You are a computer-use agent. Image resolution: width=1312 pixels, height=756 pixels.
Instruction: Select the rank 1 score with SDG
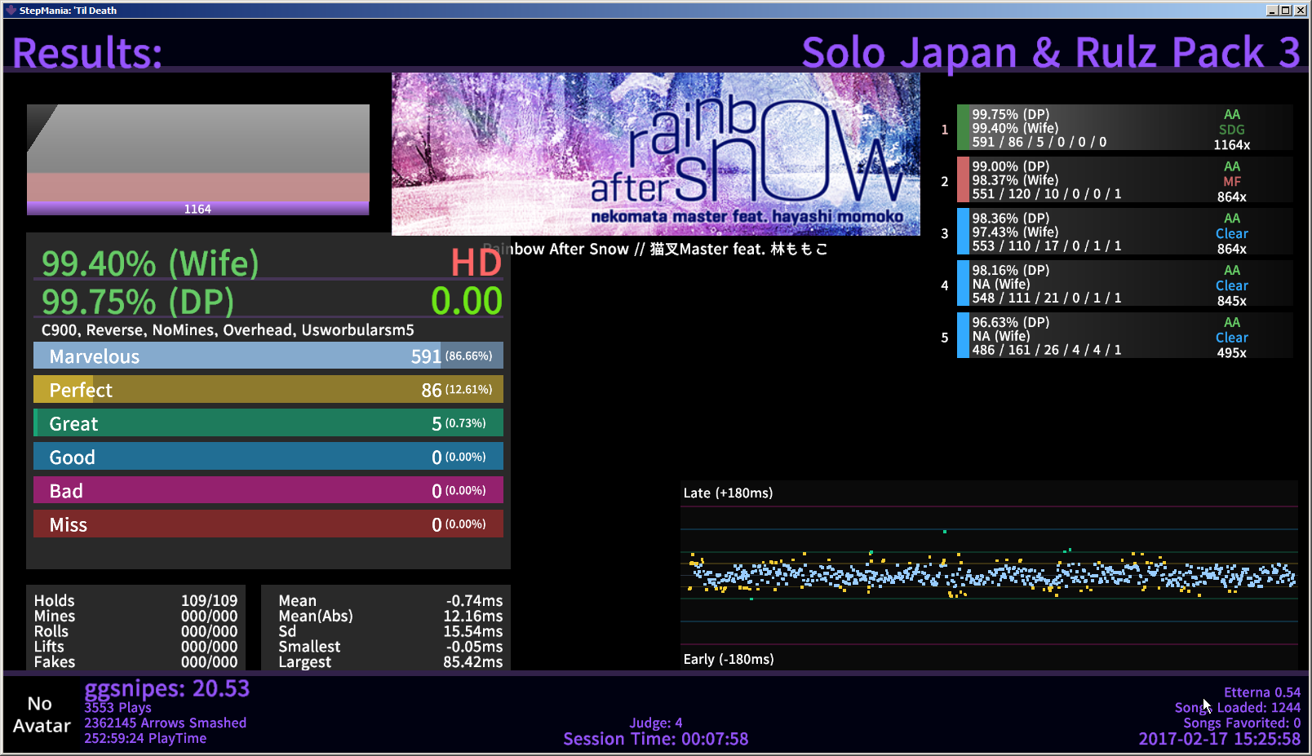pyautogui.click(x=1124, y=129)
